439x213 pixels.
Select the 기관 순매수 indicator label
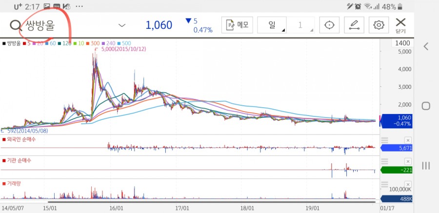pos(17,160)
